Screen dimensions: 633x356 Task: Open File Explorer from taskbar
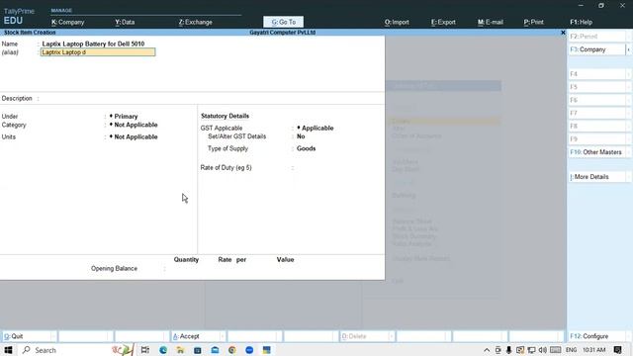(x=180, y=350)
